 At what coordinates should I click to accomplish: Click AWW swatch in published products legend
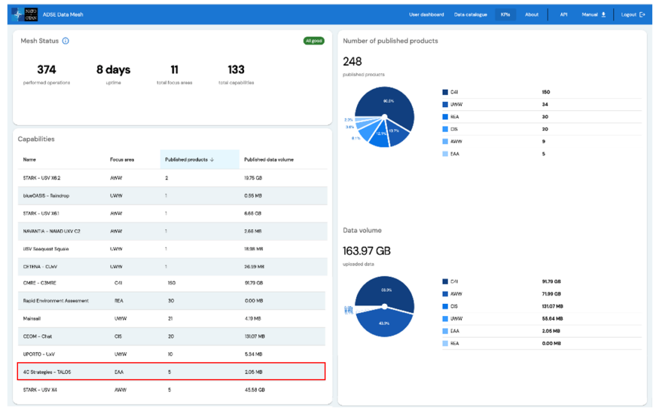(x=445, y=142)
